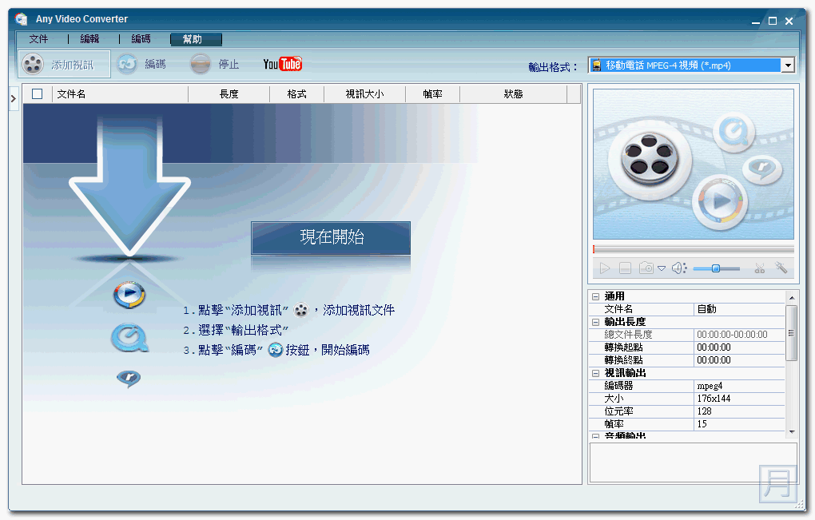Collapse the 通用 property group
The height and width of the screenshot is (520, 815).
[595, 296]
